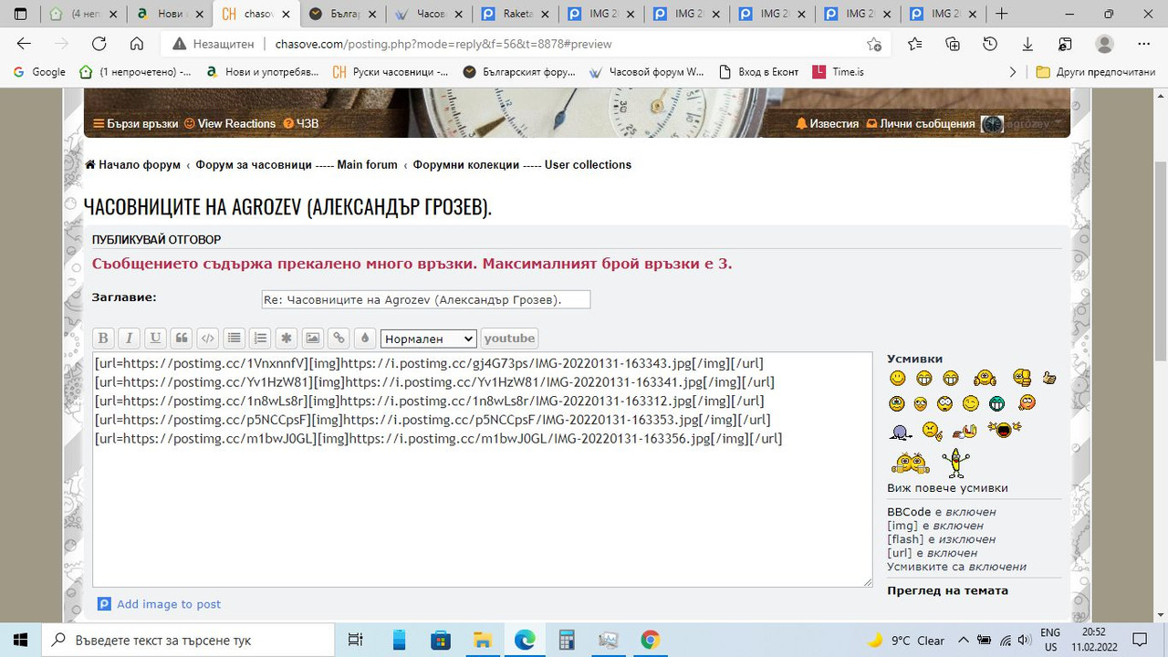The image size is (1168, 657).
Task: Apply underline BBCode formatting
Action: click(x=156, y=339)
